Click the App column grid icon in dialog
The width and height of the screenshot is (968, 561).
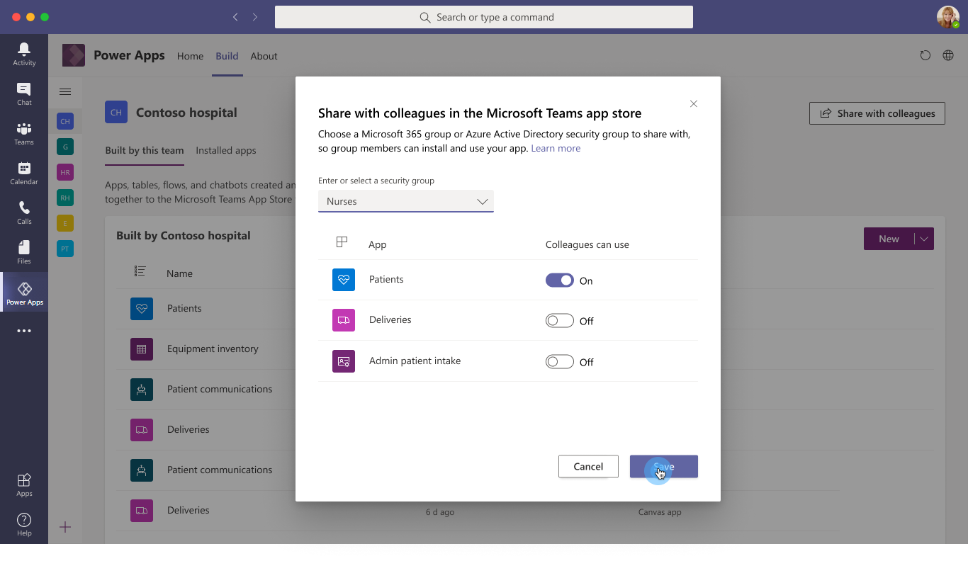(x=342, y=242)
